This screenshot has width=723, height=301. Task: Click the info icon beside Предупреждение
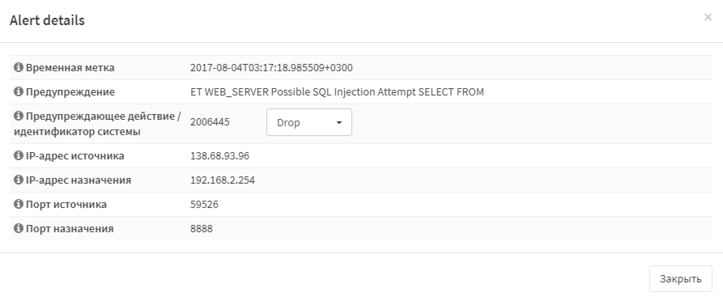18,91
